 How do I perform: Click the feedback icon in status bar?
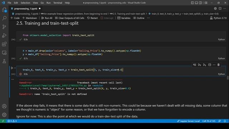[x=219, y=121]
